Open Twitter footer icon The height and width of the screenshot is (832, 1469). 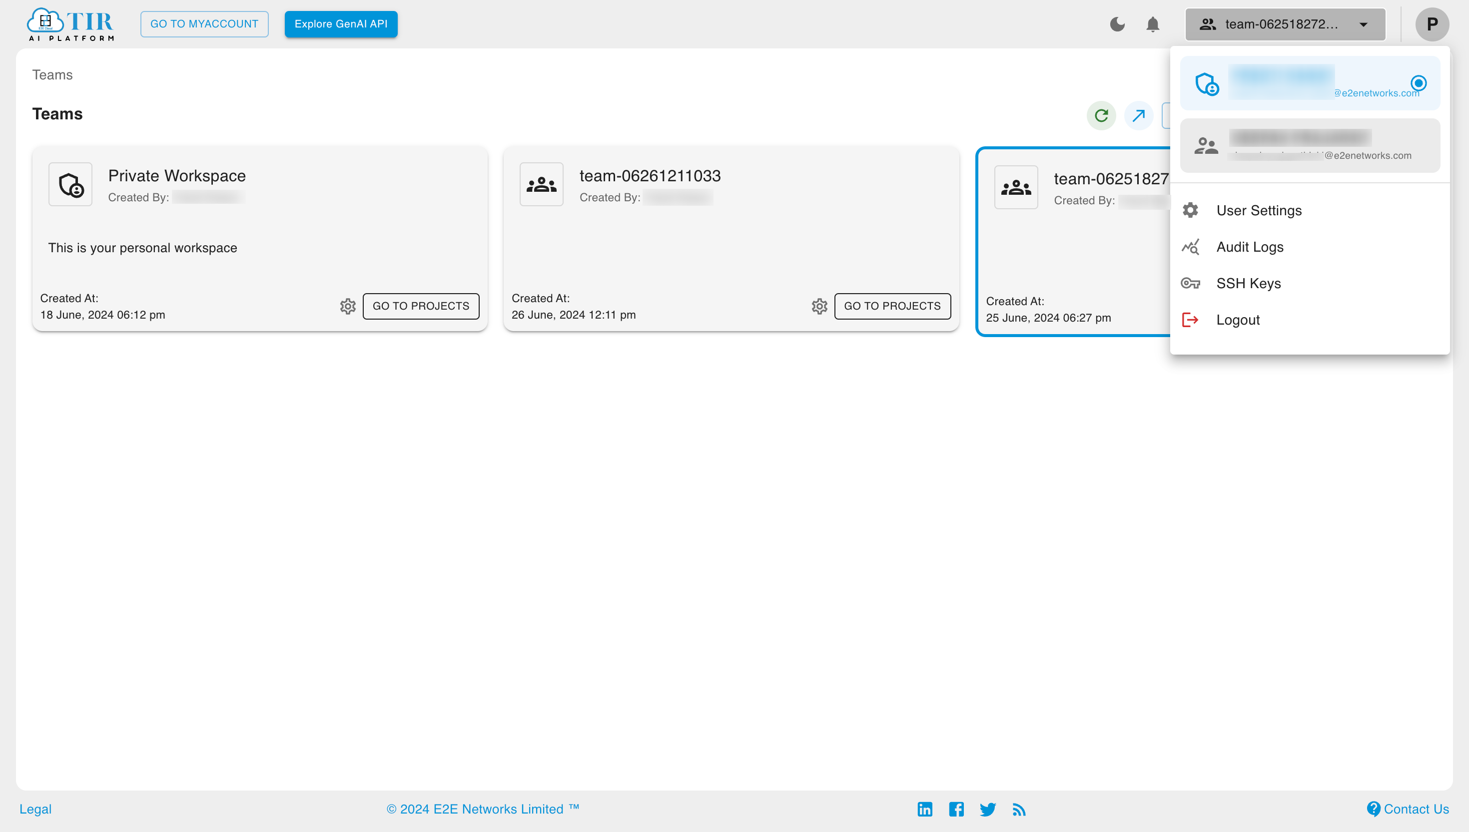988,809
